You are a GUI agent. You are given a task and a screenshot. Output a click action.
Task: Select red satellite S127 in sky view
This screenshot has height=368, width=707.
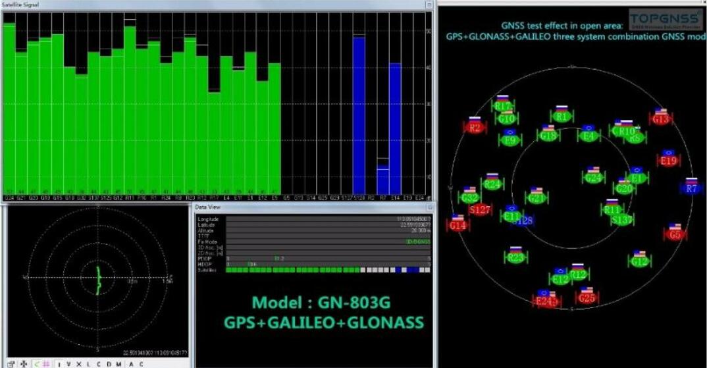[x=480, y=210]
